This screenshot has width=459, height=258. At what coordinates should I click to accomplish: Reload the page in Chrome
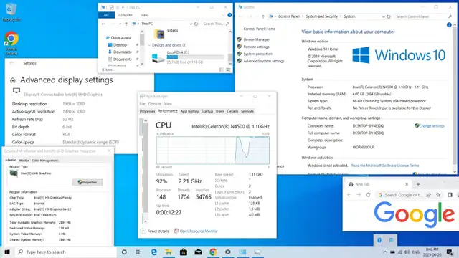tap(368, 195)
